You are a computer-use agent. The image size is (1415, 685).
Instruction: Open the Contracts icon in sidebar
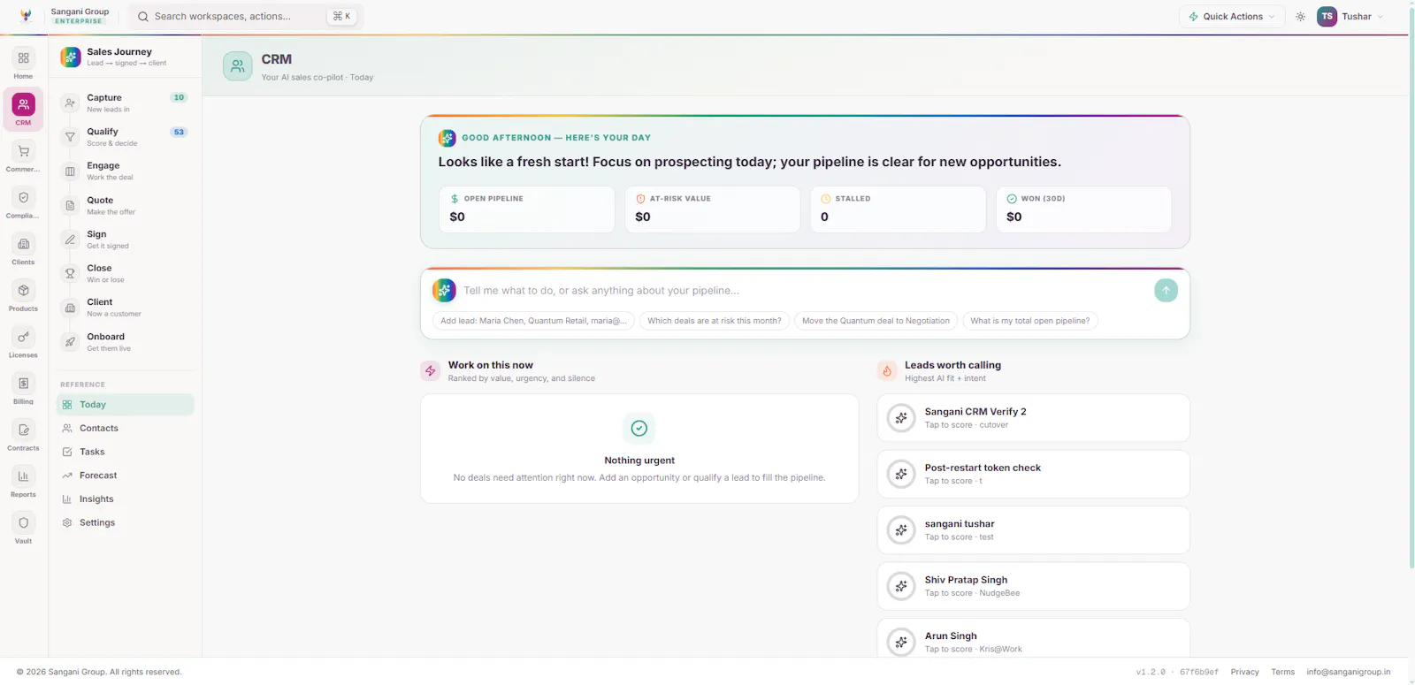click(x=23, y=430)
